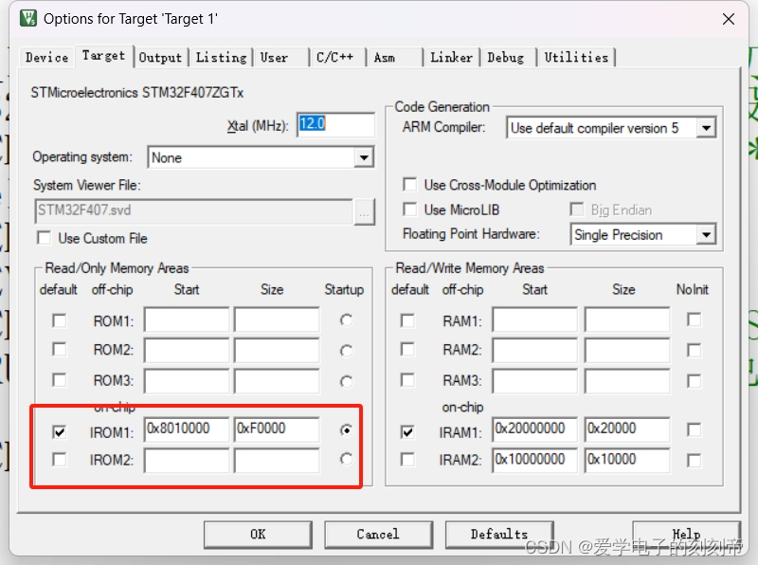
Task: Select ROM1 Startup radio button
Action: point(346,319)
